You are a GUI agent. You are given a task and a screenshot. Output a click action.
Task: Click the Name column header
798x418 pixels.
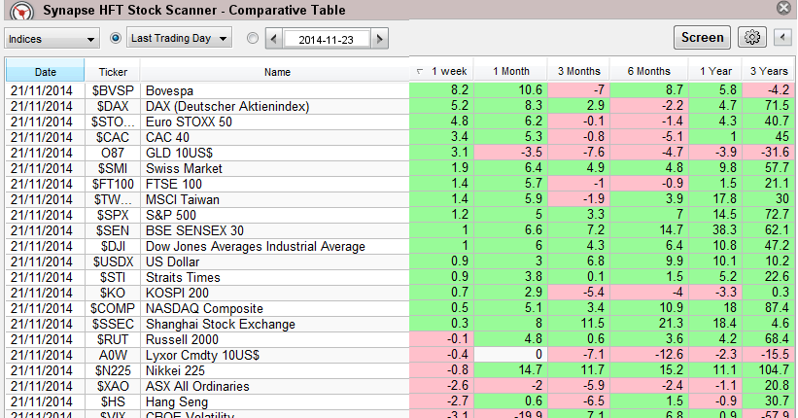277,71
